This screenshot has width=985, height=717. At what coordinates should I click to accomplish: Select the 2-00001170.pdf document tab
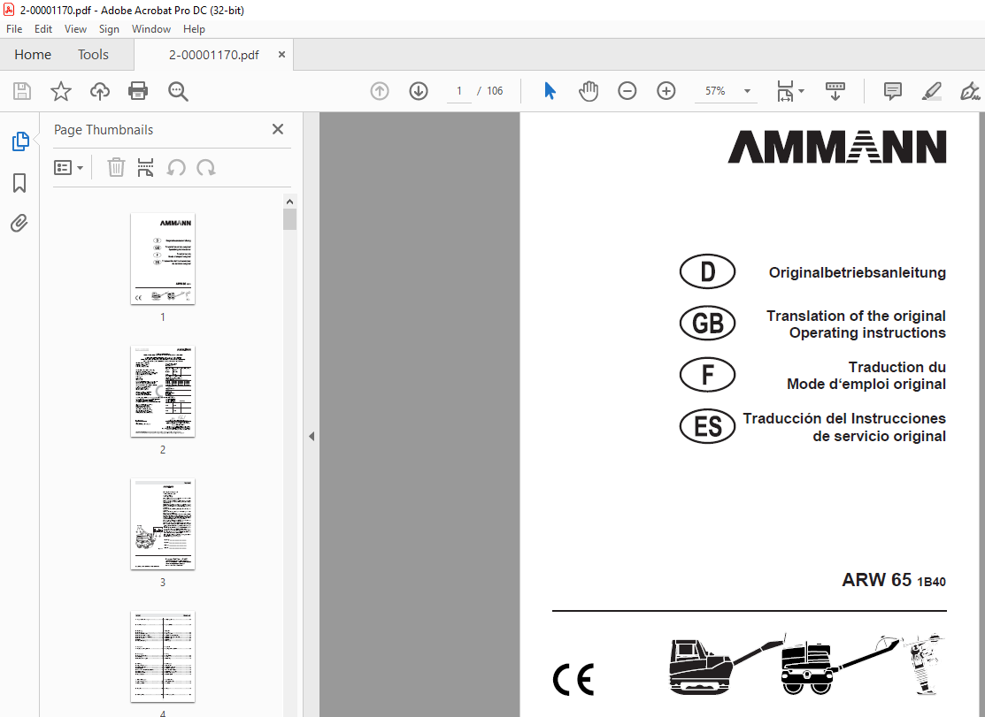(x=213, y=55)
